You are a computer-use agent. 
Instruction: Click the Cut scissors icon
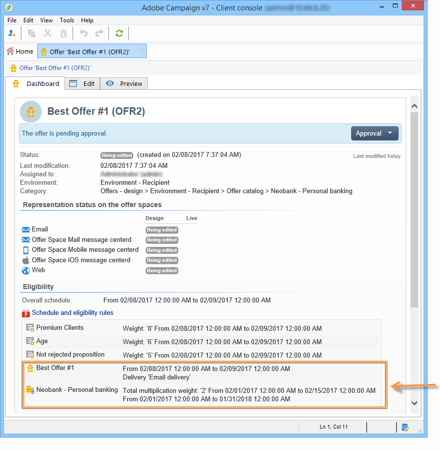click(x=48, y=33)
